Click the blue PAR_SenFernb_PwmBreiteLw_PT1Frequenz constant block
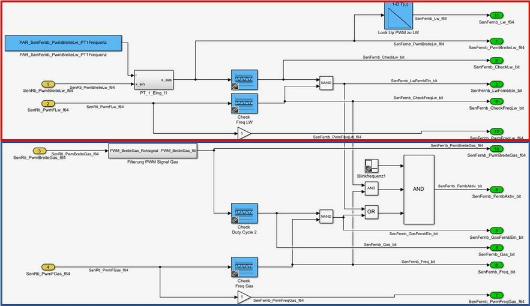This screenshot has width=530, height=306. (x=63, y=43)
